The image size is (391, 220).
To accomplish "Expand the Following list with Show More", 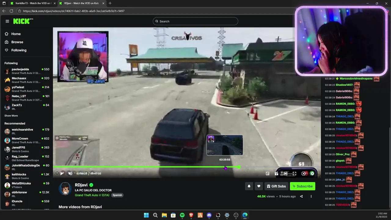I will (11, 116).
